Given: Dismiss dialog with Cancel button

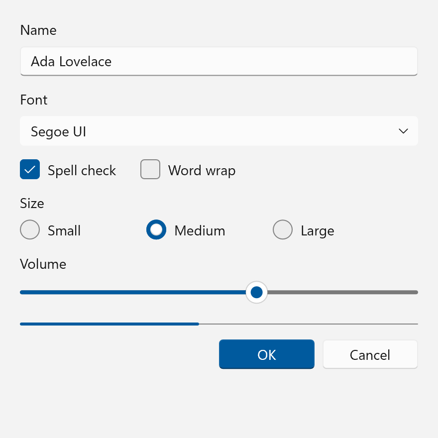Looking at the screenshot, I should point(370,354).
